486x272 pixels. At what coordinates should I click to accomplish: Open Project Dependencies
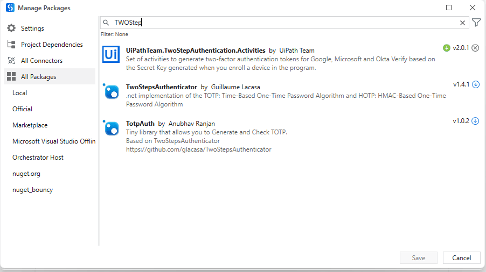coord(52,45)
